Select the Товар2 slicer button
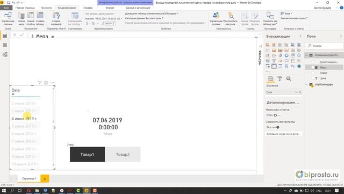 click(x=123, y=155)
